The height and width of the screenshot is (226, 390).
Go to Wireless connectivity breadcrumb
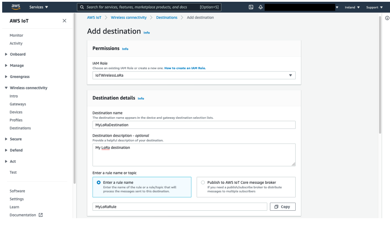click(x=128, y=17)
